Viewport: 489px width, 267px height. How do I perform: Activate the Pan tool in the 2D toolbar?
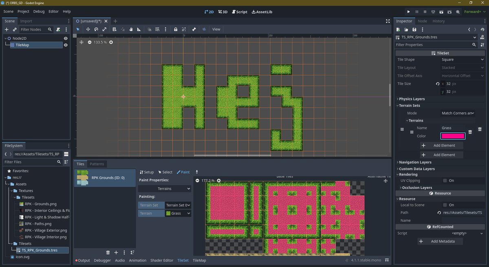[x=131, y=29]
